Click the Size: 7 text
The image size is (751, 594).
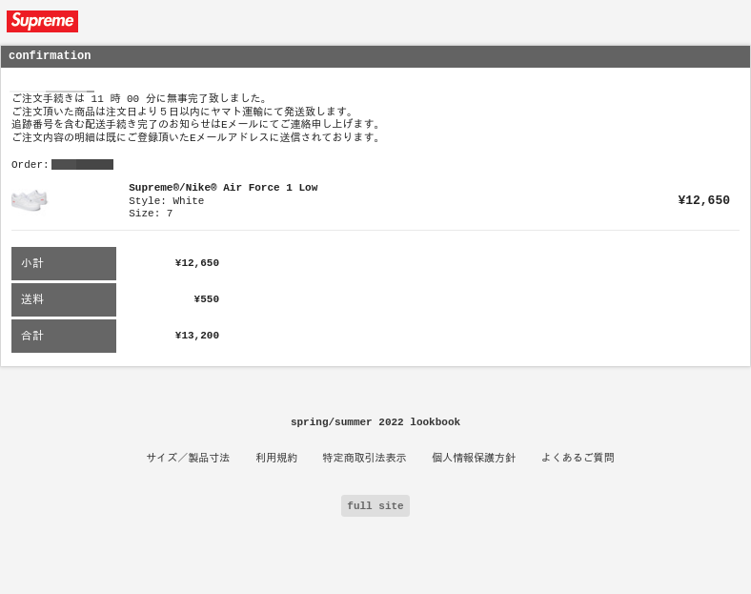[151, 214]
